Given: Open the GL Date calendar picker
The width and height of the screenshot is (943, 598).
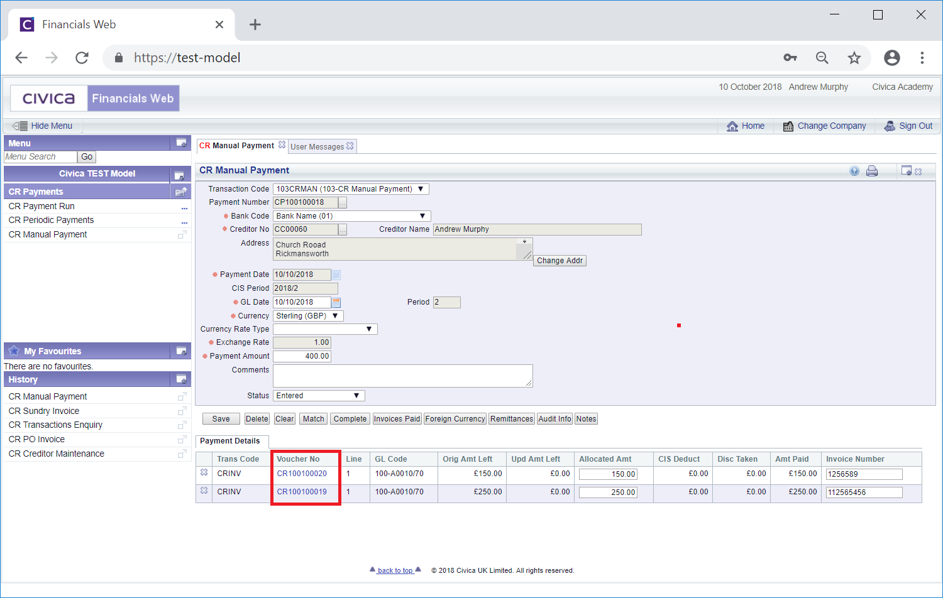Looking at the screenshot, I should 336,302.
